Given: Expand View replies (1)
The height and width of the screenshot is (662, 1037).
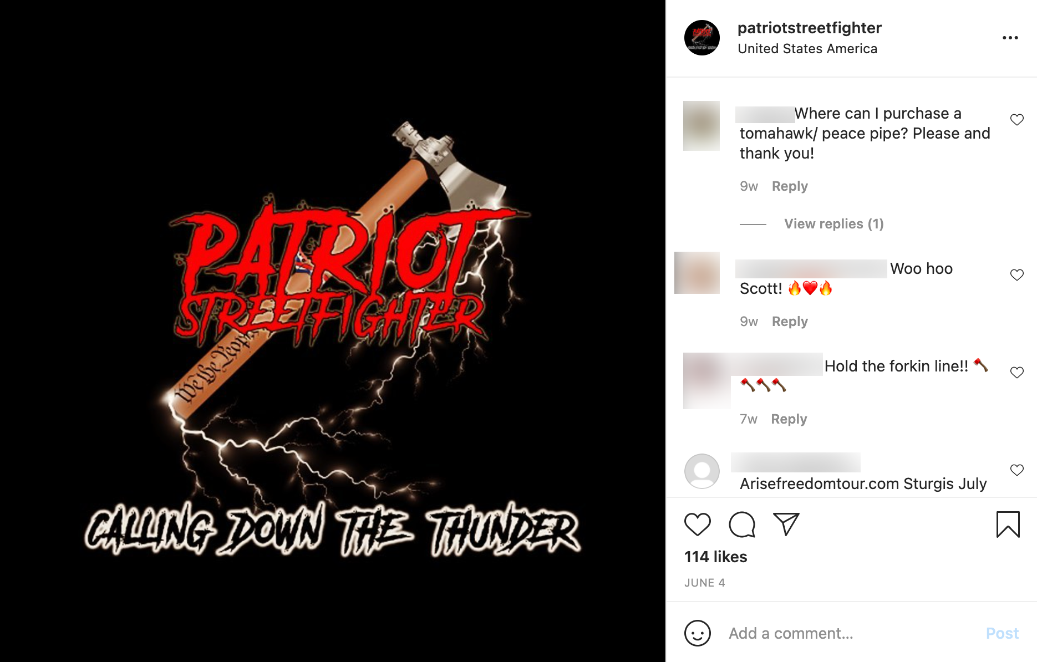Looking at the screenshot, I should point(833,224).
